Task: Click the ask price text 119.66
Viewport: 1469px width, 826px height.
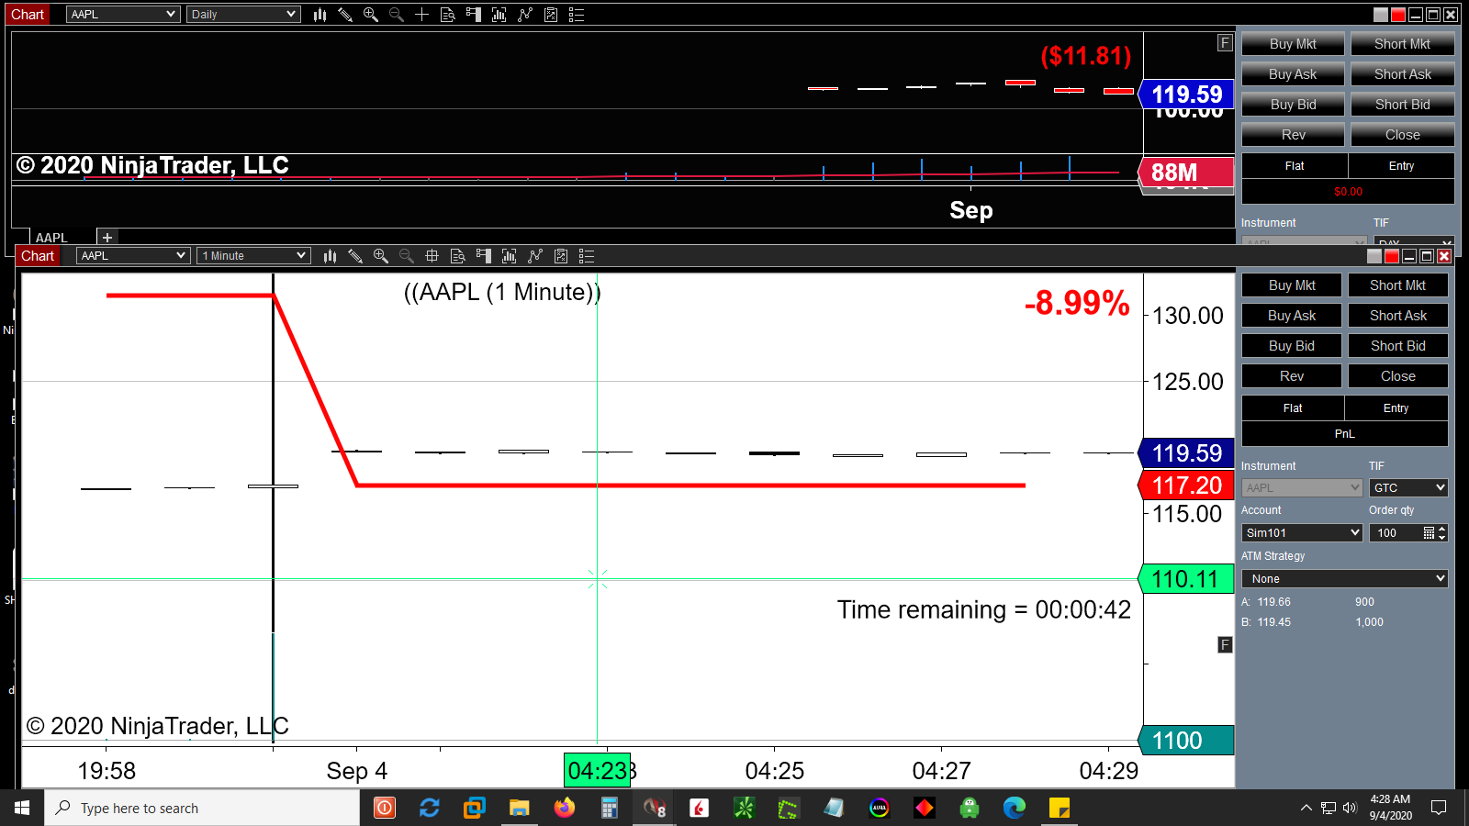Action: (x=1274, y=602)
